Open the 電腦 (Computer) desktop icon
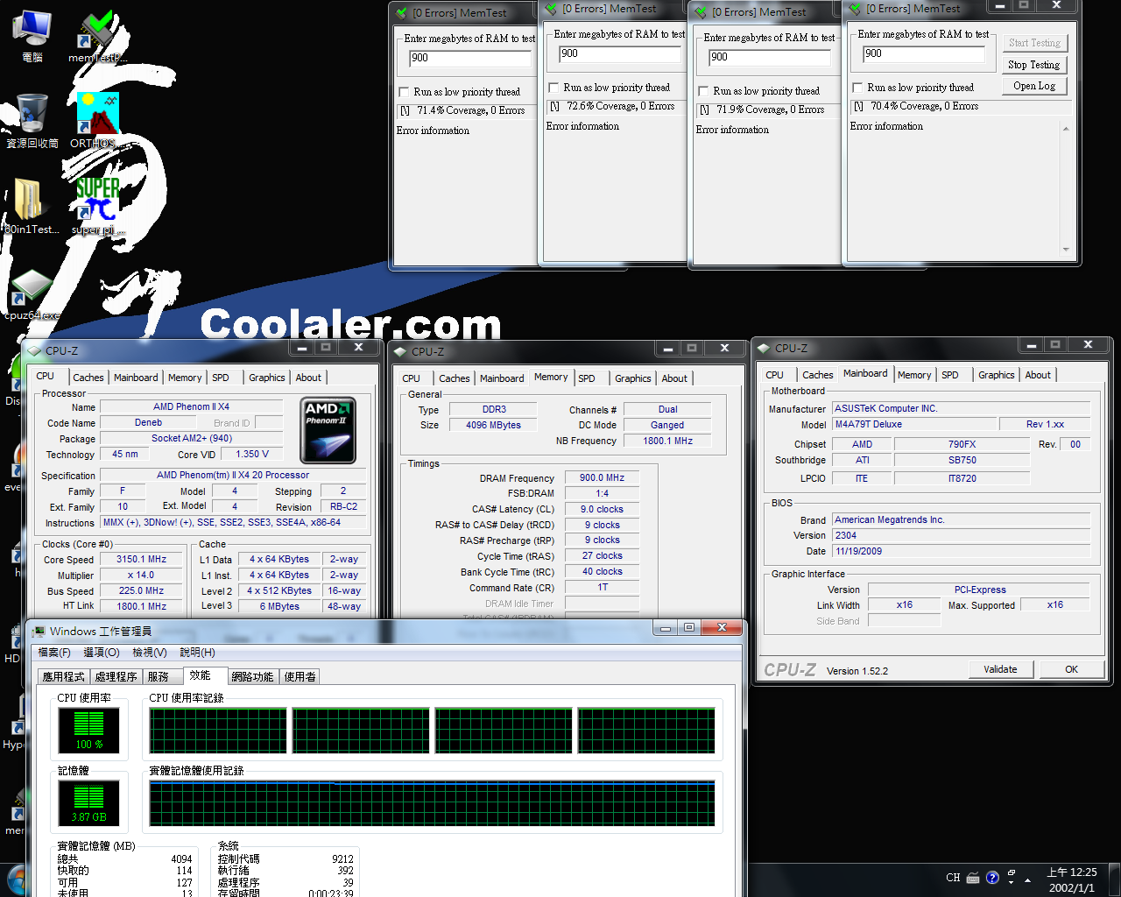This screenshot has width=1121, height=897. 32,35
